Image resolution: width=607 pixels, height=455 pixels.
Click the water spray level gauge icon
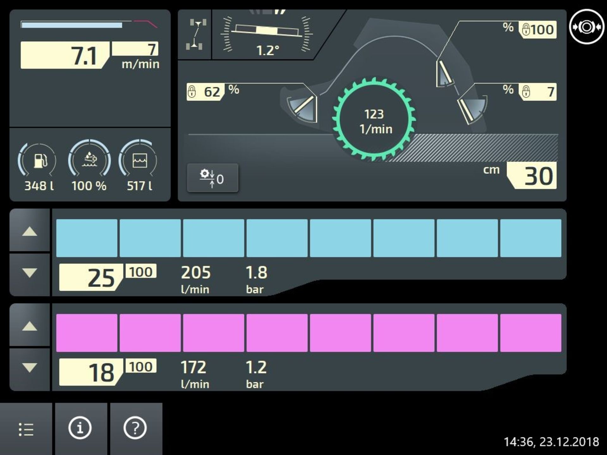point(89,160)
